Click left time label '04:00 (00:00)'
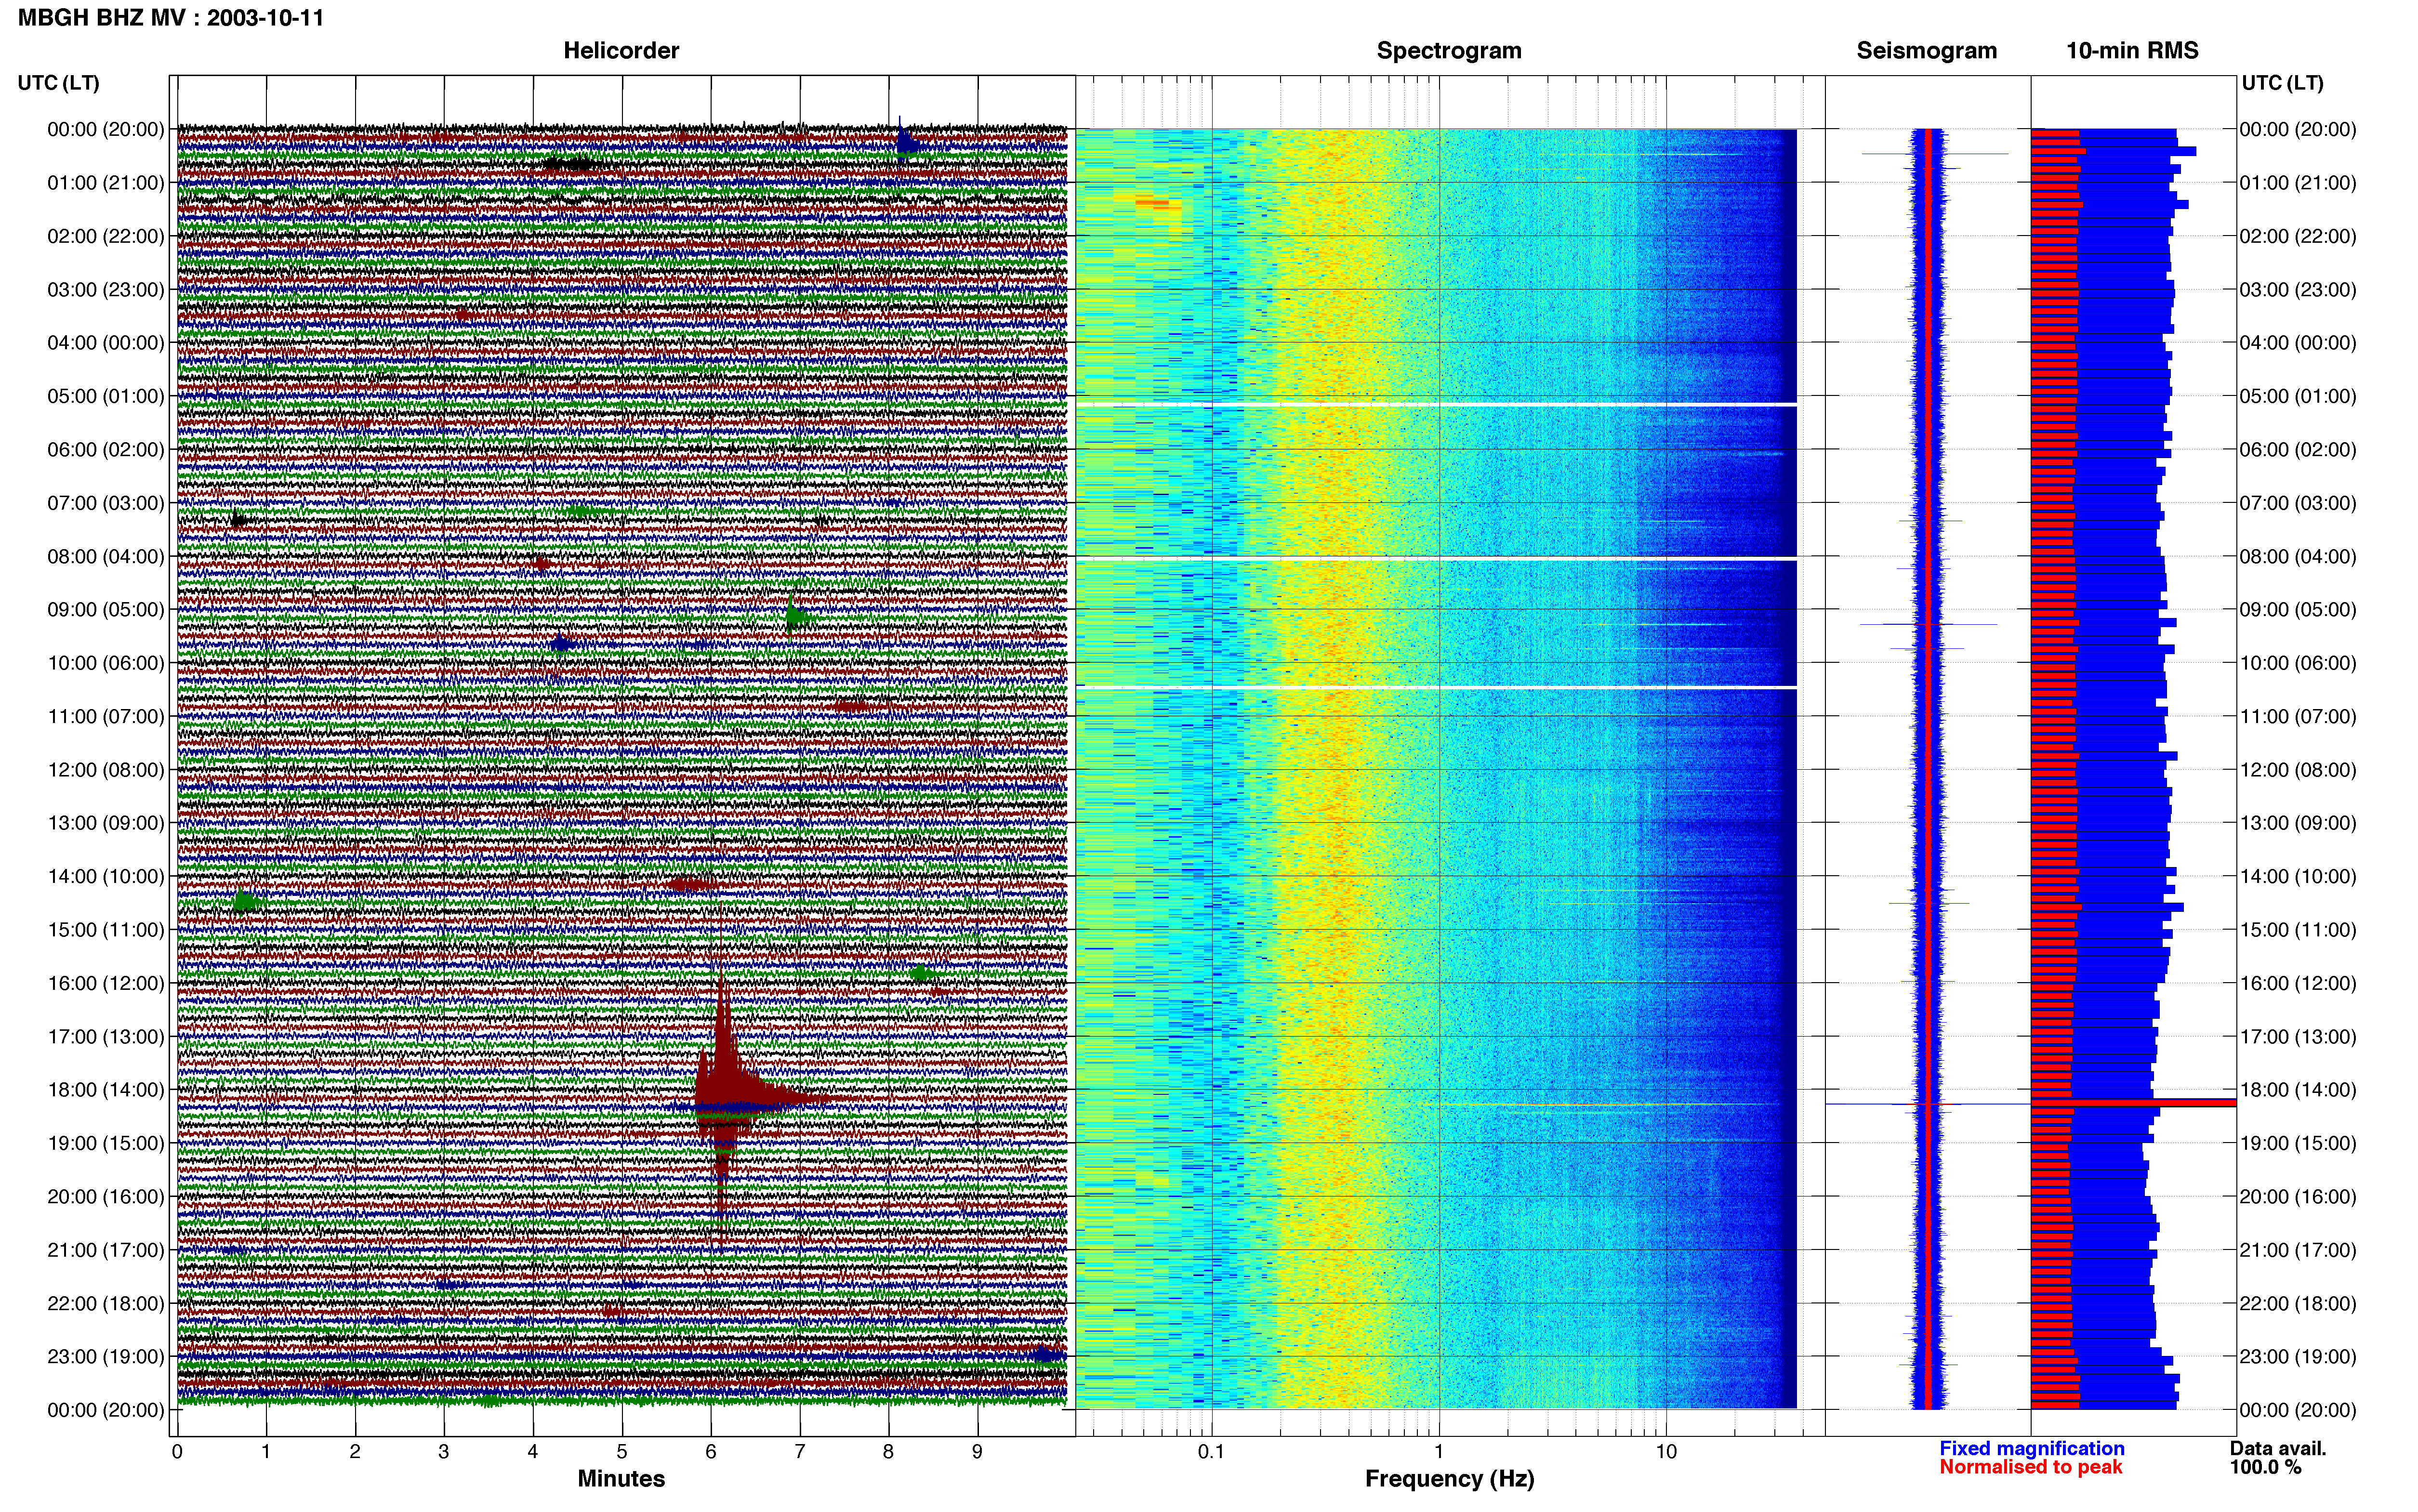Viewport: 2418px width, 1512px height. 106,343
